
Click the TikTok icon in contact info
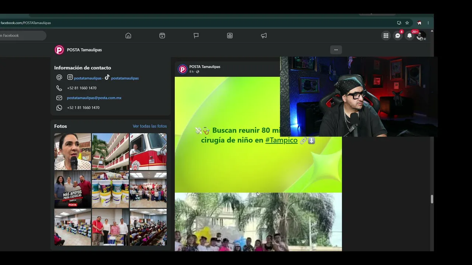pos(107,77)
